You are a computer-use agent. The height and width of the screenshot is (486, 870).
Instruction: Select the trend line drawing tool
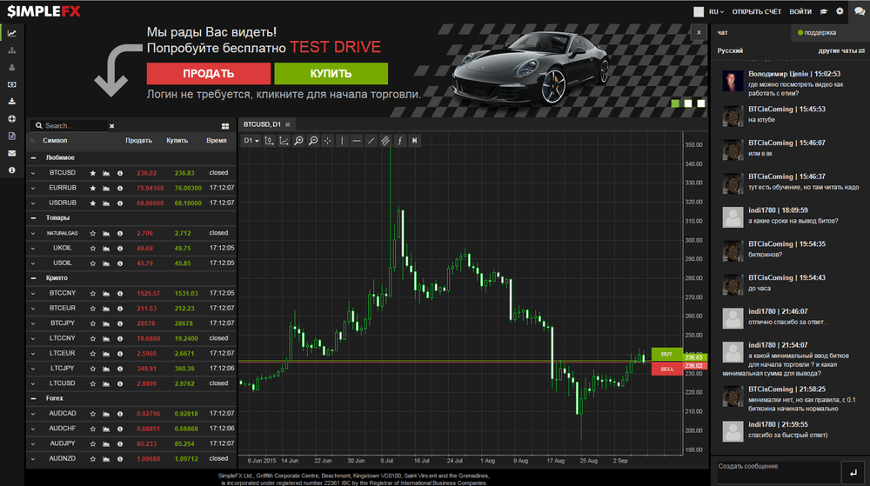(x=371, y=141)
